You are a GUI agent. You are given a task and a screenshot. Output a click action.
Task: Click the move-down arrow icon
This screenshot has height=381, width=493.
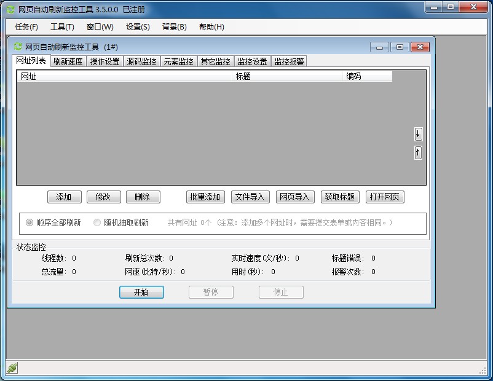[x=418, y=134]
